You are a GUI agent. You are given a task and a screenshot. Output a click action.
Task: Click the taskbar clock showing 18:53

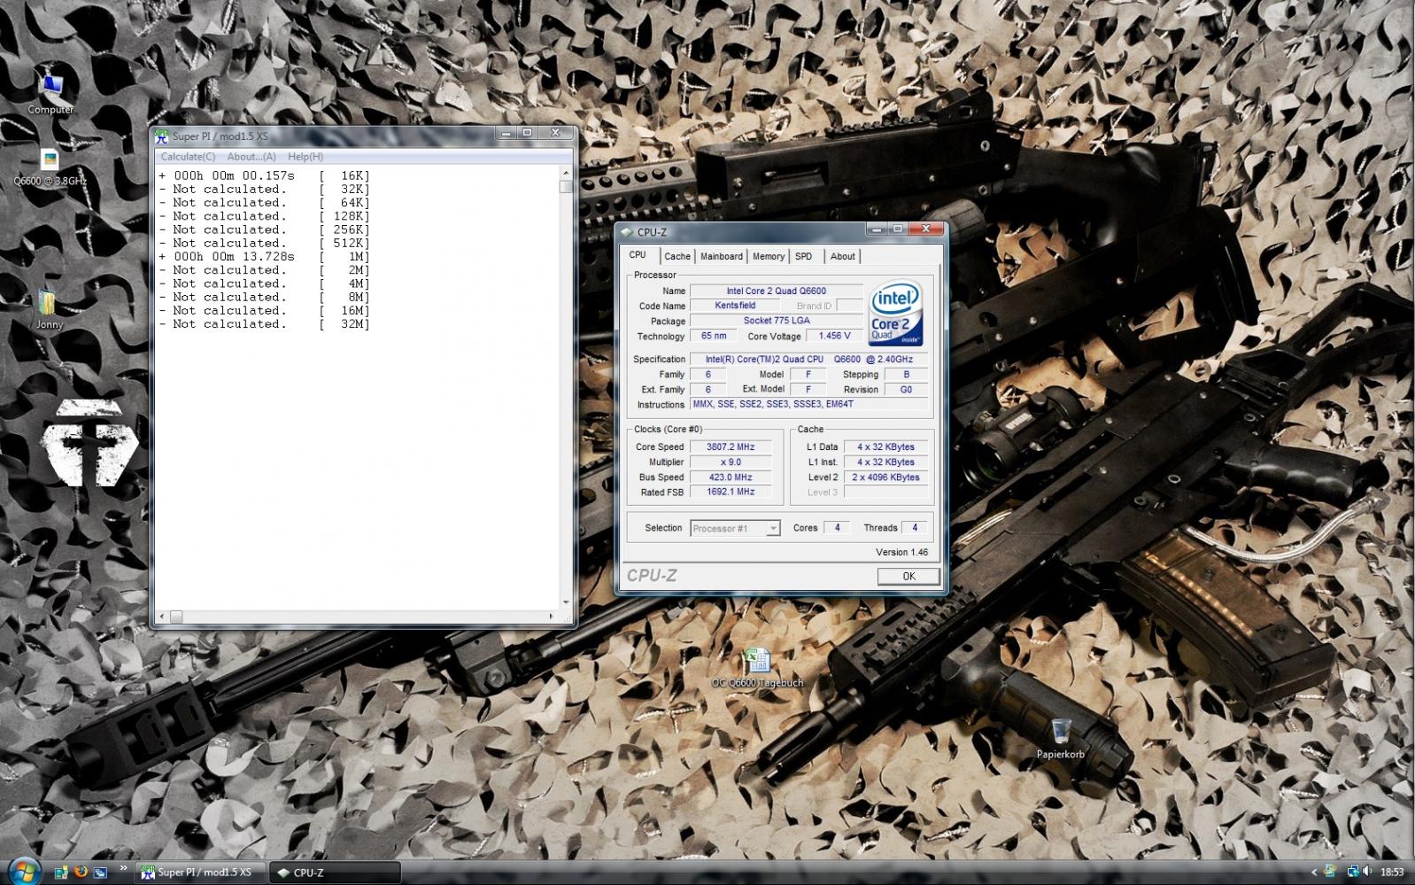[x=1392, y=873]
